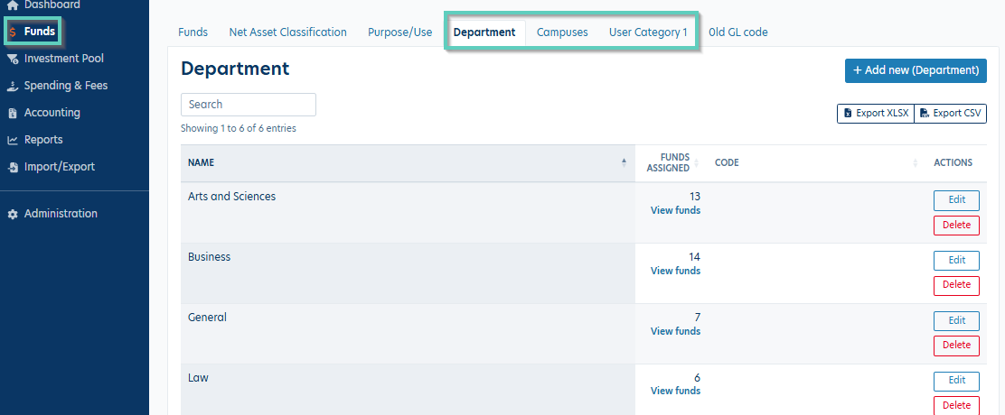Open the Net Asset Classification tab
The image size is (1005, 415).
287,32
